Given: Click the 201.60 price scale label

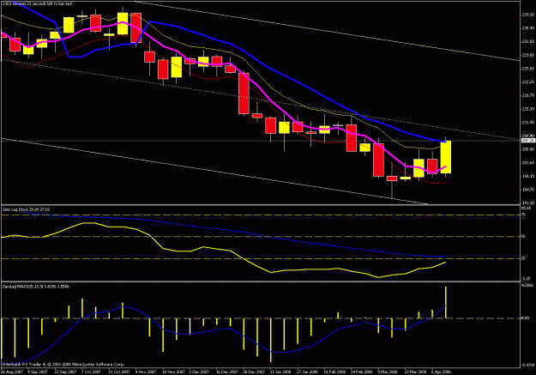Looking at the screenshot, I should coord(527,163).
